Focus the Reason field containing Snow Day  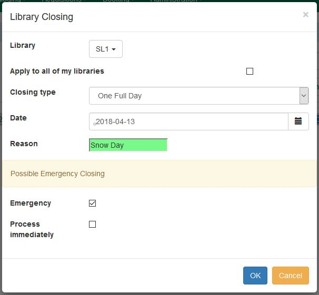click(128, 145)
